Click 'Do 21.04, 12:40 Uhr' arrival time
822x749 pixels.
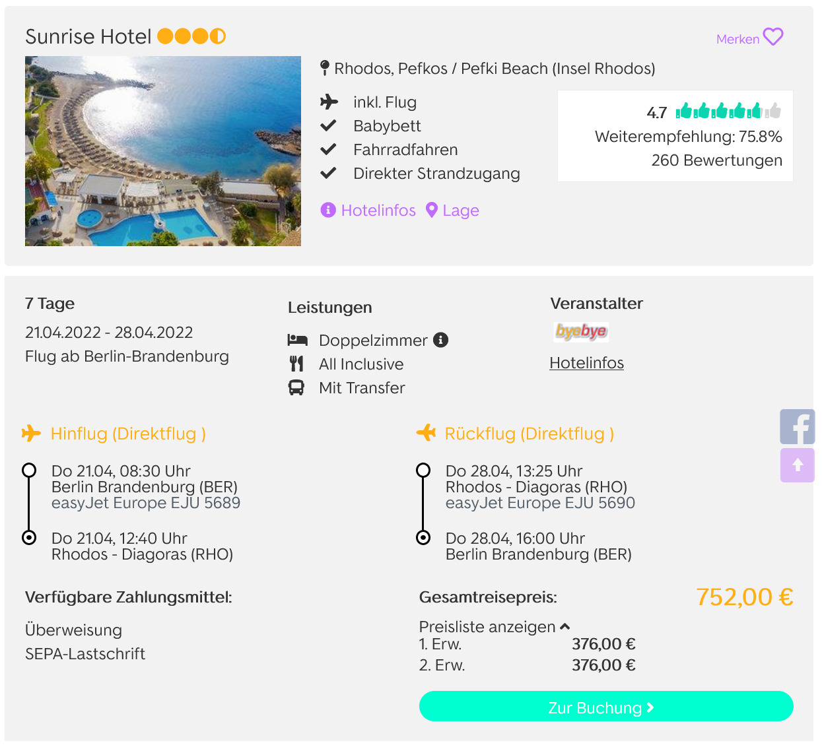click(x=120, y=538)
